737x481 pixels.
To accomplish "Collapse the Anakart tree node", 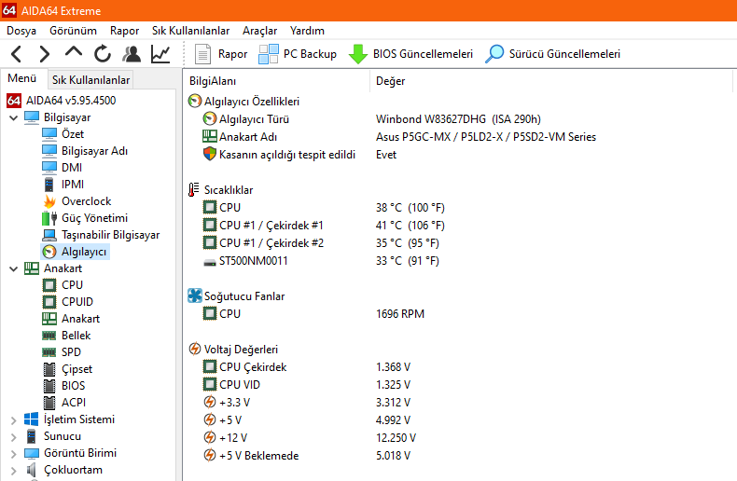I will 13,268.
